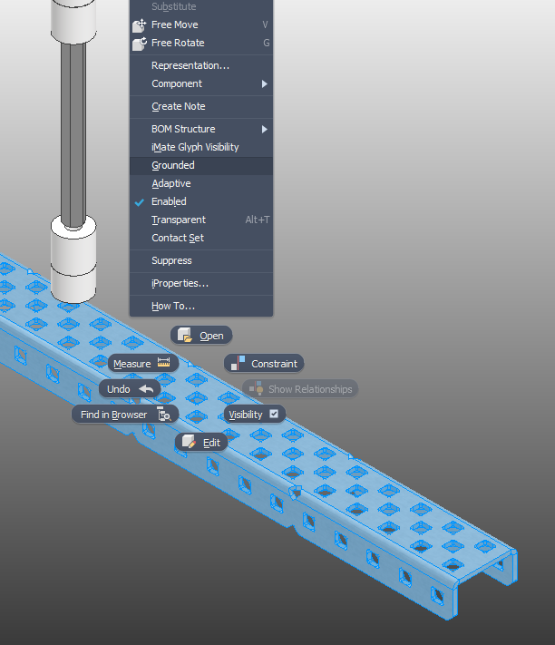
Task: Click the Undo button label
Action: pyautogui.click(x=119, y=389)
